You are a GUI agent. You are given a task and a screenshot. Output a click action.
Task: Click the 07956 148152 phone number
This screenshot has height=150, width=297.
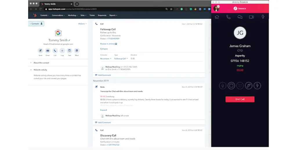240,61
